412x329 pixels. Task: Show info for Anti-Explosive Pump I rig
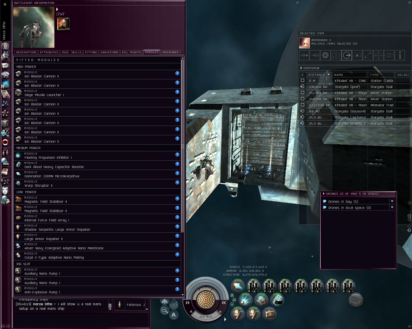(x=177, y=289)
